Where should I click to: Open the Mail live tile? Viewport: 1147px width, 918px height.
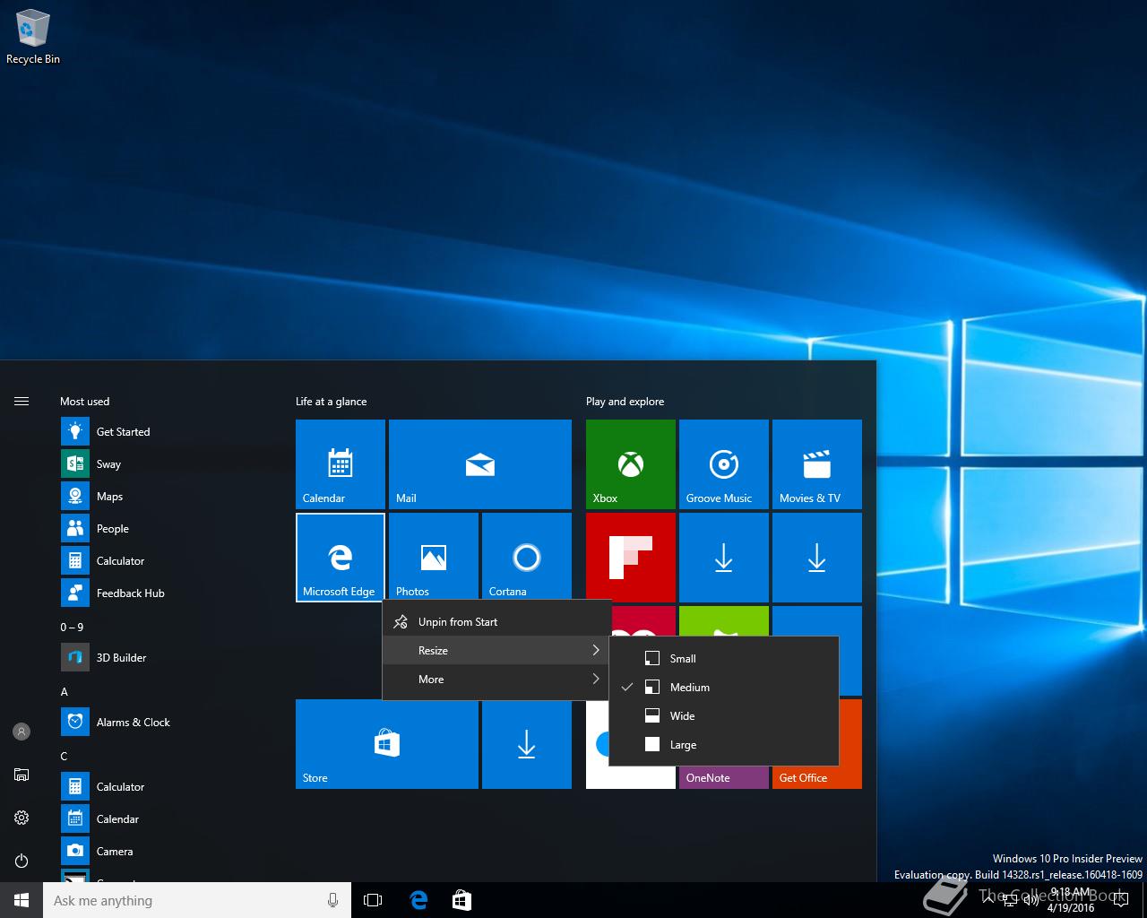pos(480,464)
